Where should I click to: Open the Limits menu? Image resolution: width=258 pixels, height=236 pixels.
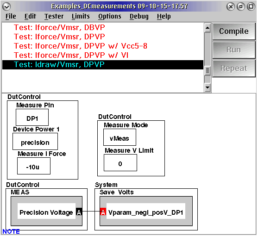(81, 16)
